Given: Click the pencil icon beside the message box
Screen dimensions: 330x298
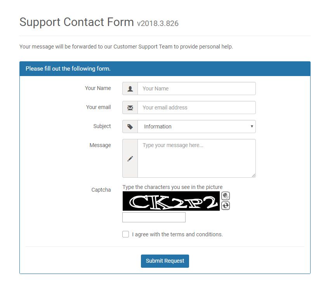Looking at the screenshot, I should (130, 158).
